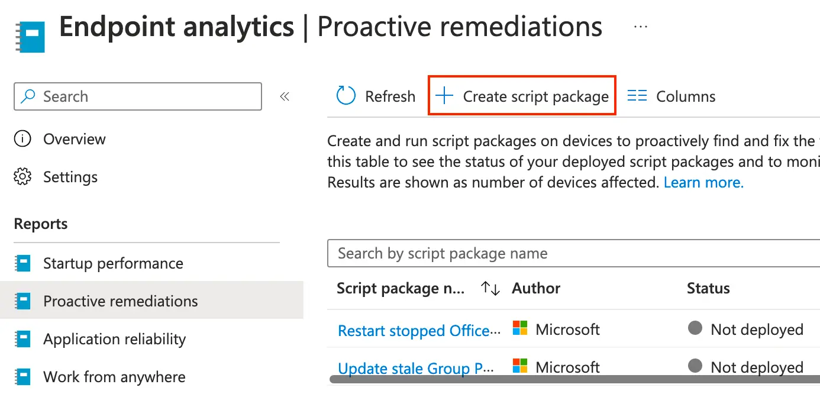Click the Refresh circular arrow icon

(x=346, y=96)
